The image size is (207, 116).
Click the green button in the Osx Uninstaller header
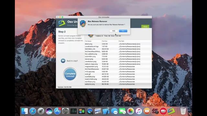[145, 26]
